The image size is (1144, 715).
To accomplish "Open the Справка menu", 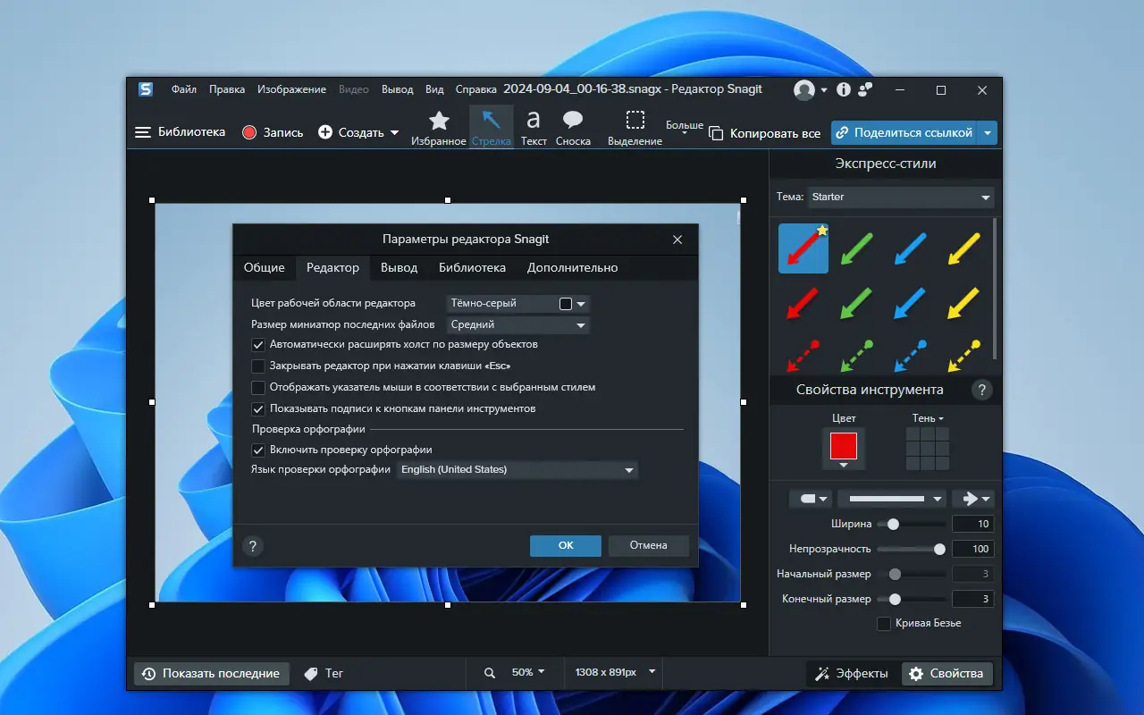I will pos(475,89).
